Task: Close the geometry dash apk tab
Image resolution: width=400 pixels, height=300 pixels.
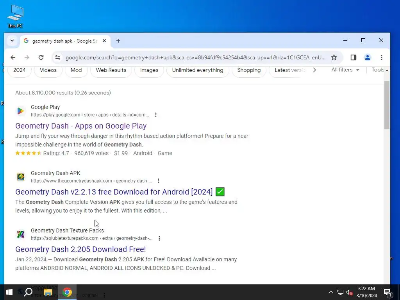Action: point(104,41)
